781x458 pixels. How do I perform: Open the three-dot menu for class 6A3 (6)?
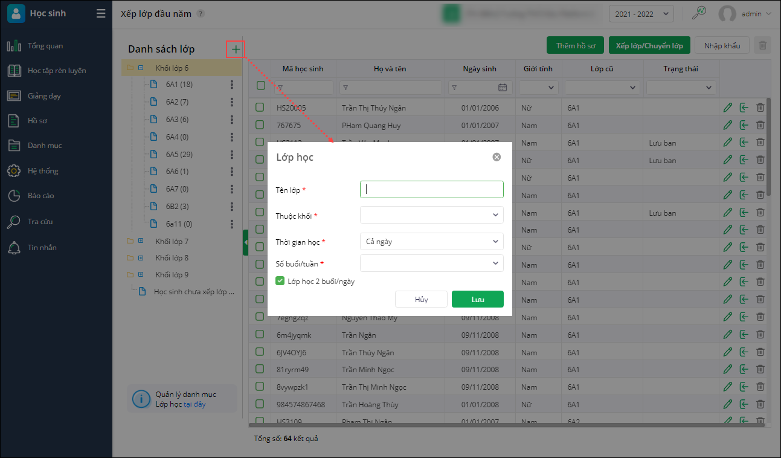(x=231, y=120)
